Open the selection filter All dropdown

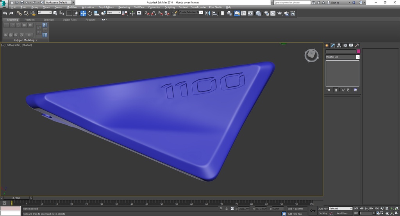[45, 12]
